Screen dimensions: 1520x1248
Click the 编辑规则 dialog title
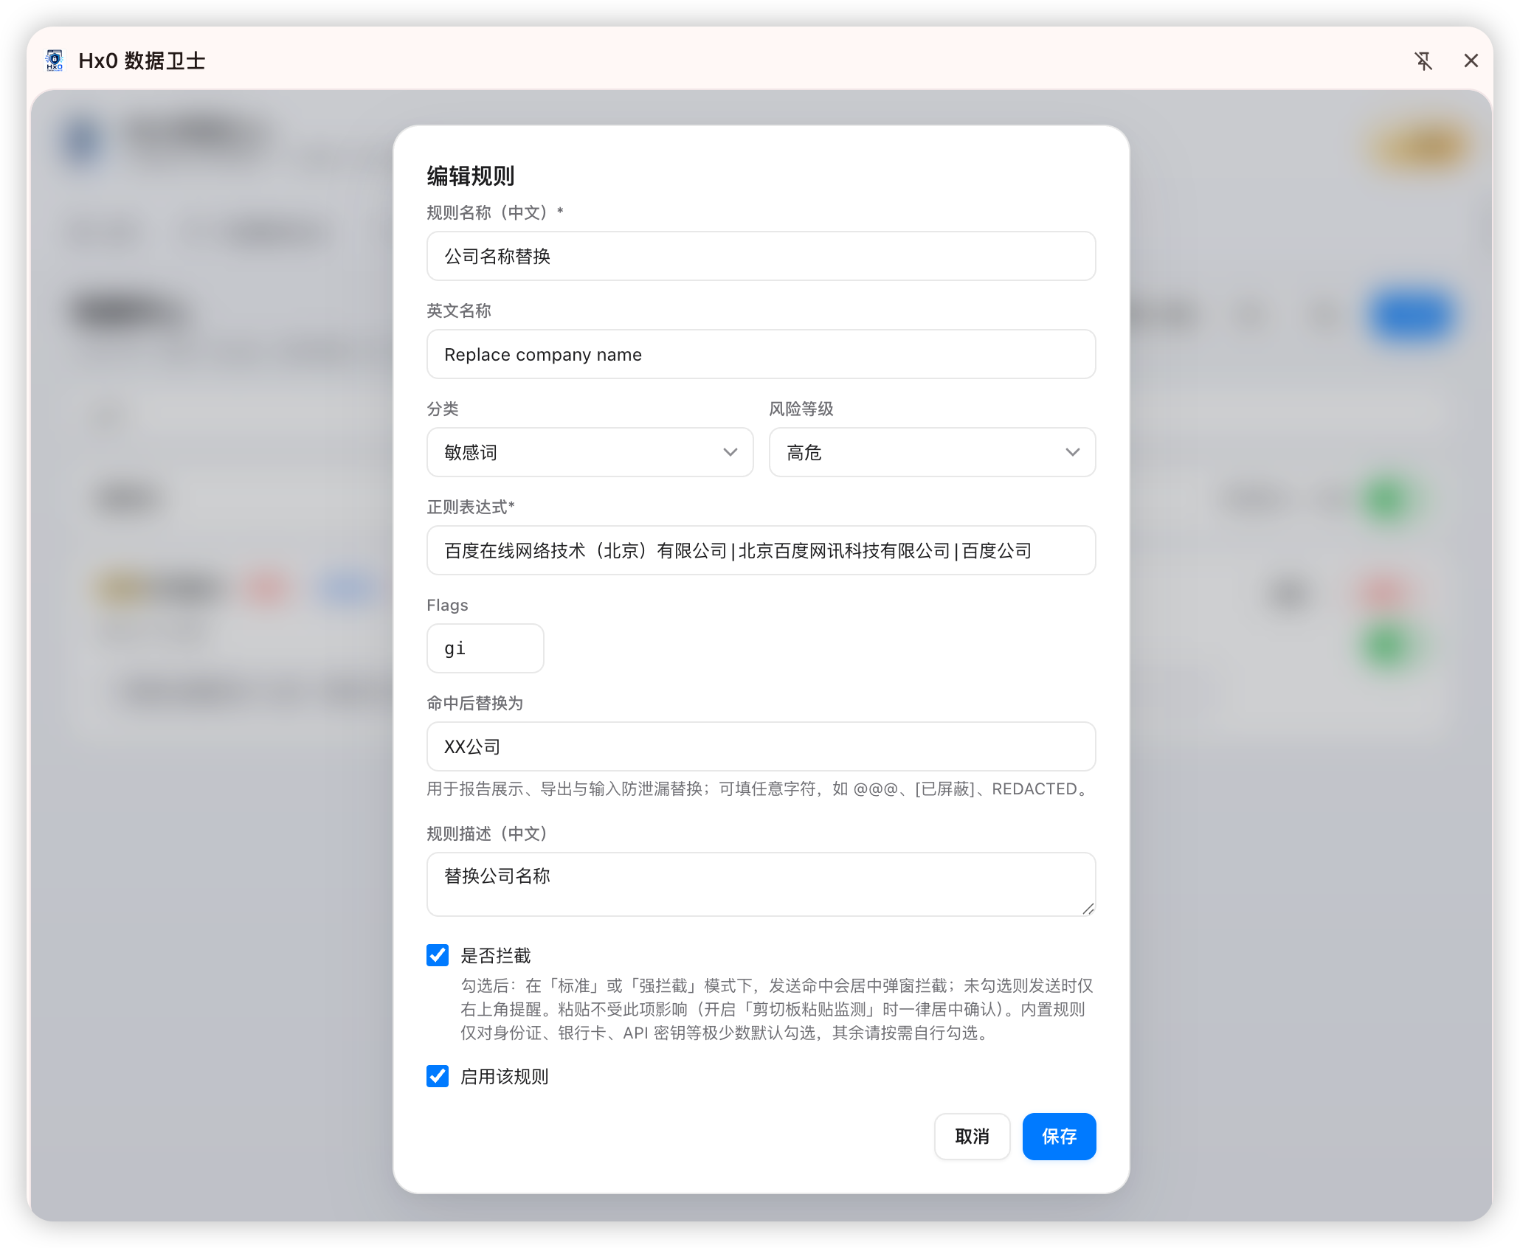pyautogui.click(x=471, y=176)
